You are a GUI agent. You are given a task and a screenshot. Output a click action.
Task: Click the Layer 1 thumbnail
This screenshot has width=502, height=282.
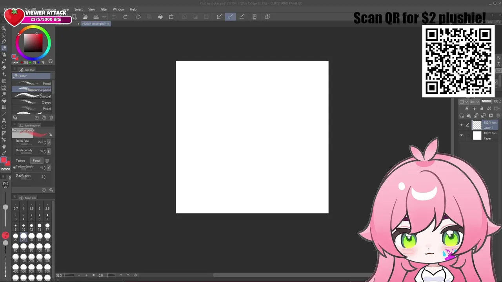[x=477, y=125]
